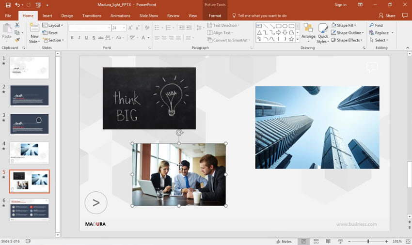Switch to the Picture Tools Format tab
The height and width of the screenshot is (245, 412).
[x=215, y=15]
